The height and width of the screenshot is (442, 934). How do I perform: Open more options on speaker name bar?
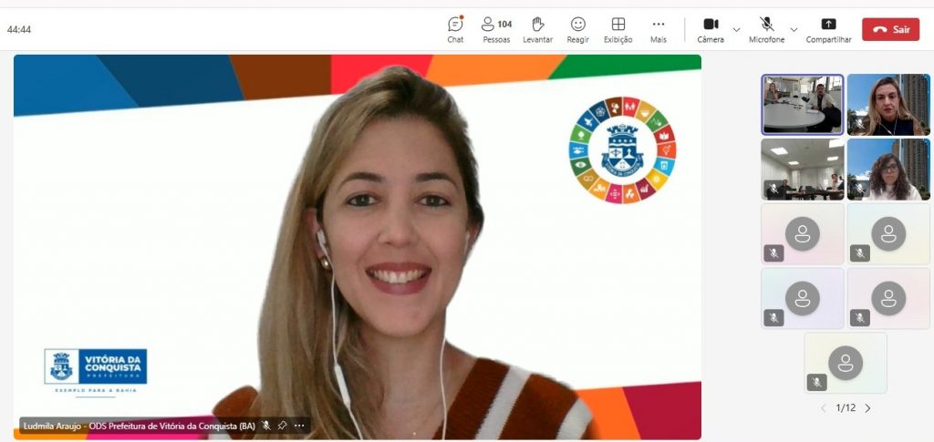click(299, 426)
